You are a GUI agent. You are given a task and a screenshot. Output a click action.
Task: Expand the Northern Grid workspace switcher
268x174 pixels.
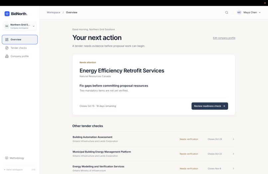coord(20,26)
